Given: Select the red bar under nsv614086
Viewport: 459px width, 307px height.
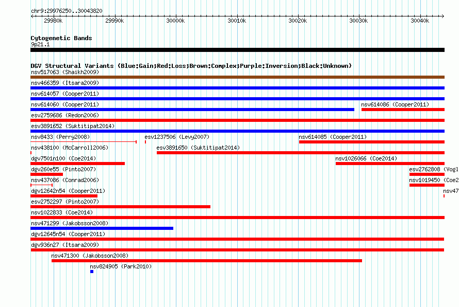Looking at the screenshot, I should pyautogui.click(x=403, y=110).
